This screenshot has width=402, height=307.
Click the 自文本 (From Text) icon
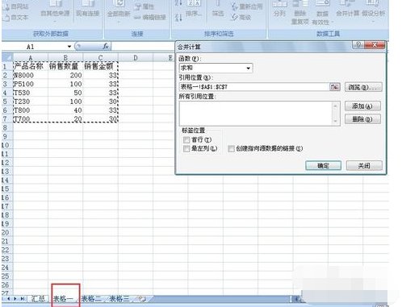point(6,18)
